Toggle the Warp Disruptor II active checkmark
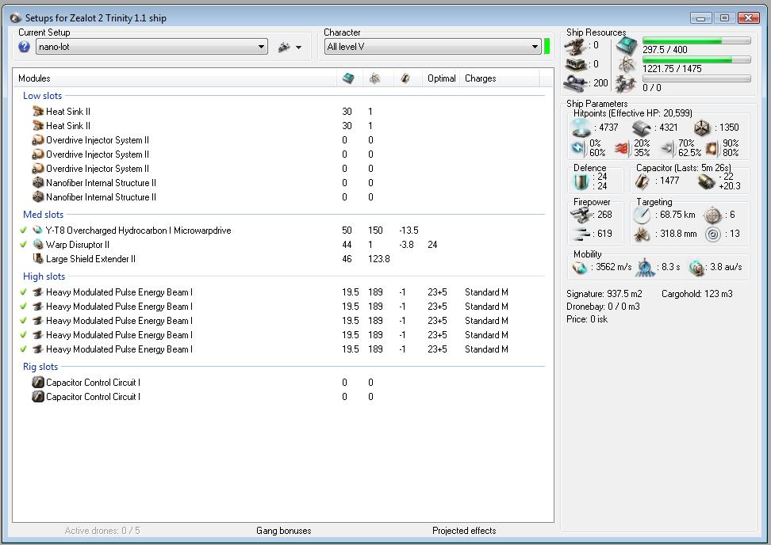 (23, 245)
